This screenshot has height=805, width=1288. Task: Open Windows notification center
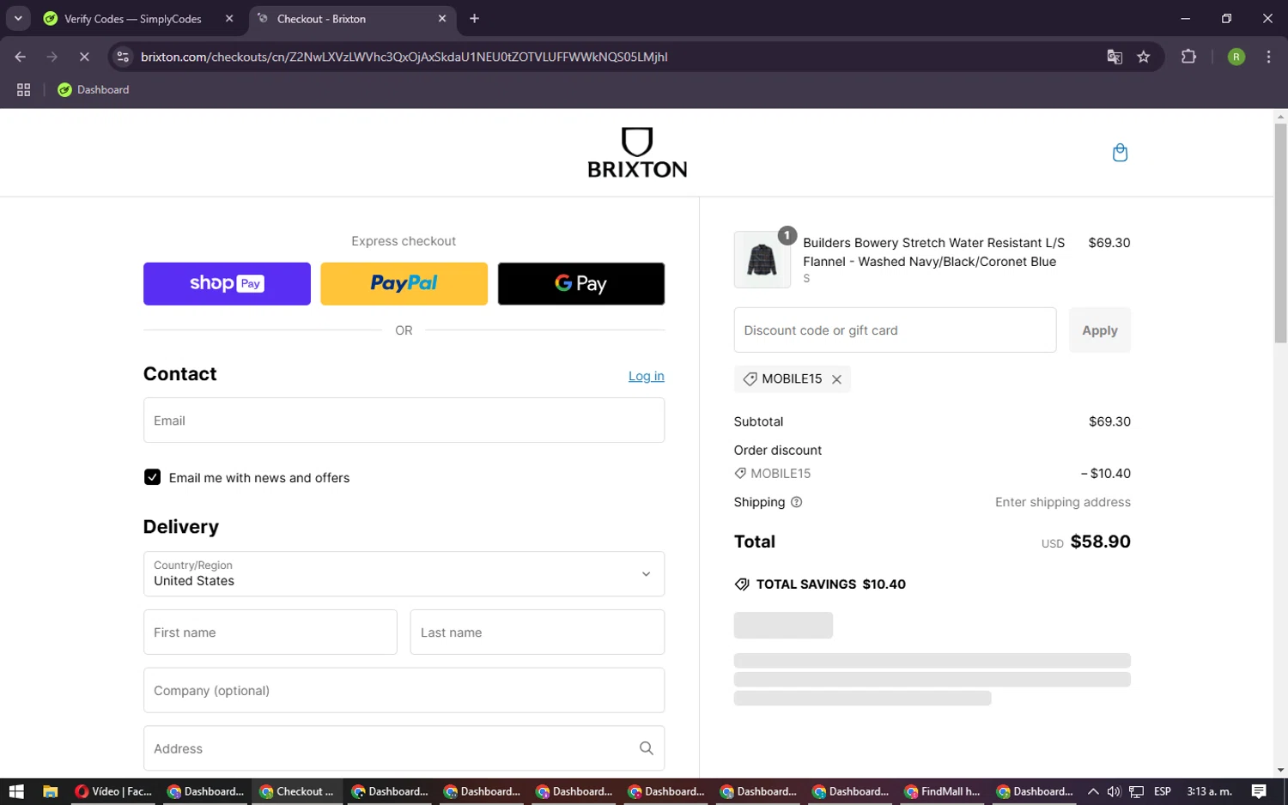click(1259, 791)
